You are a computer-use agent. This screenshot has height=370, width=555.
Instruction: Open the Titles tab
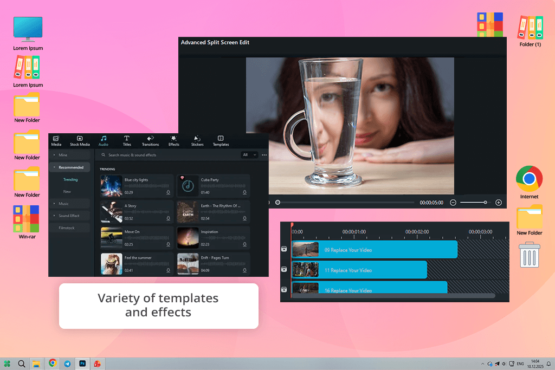click(127, 141)
